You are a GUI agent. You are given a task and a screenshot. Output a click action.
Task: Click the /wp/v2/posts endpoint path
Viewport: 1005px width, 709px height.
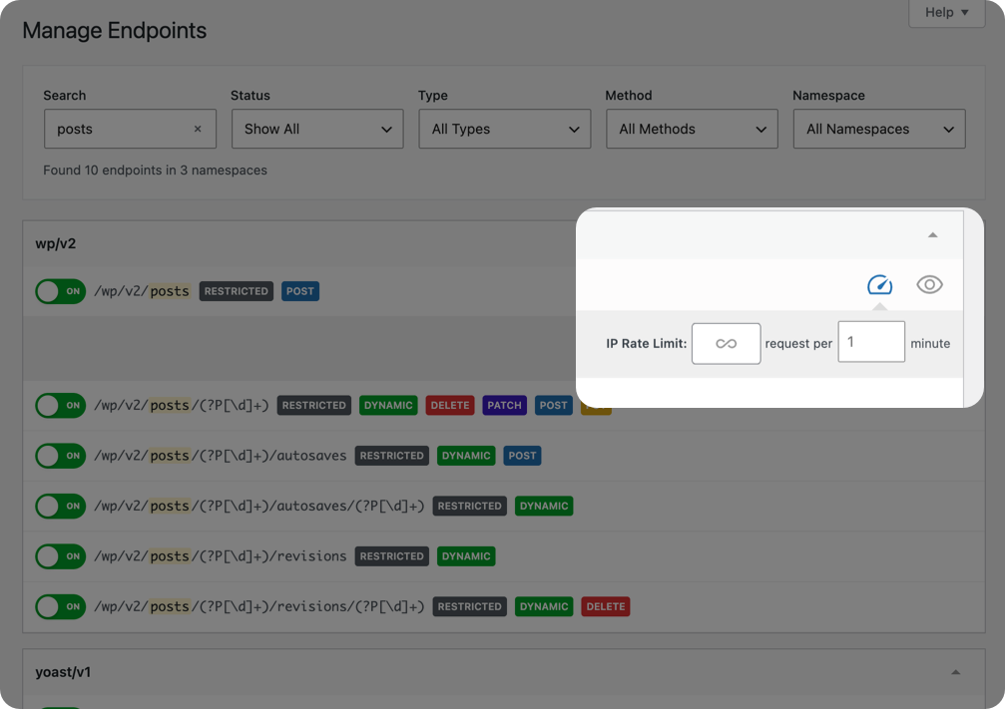(142, 291)
